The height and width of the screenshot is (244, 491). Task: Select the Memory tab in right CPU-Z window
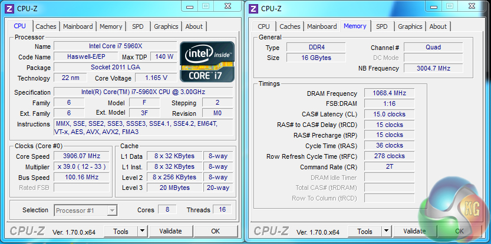pos(355,26)
